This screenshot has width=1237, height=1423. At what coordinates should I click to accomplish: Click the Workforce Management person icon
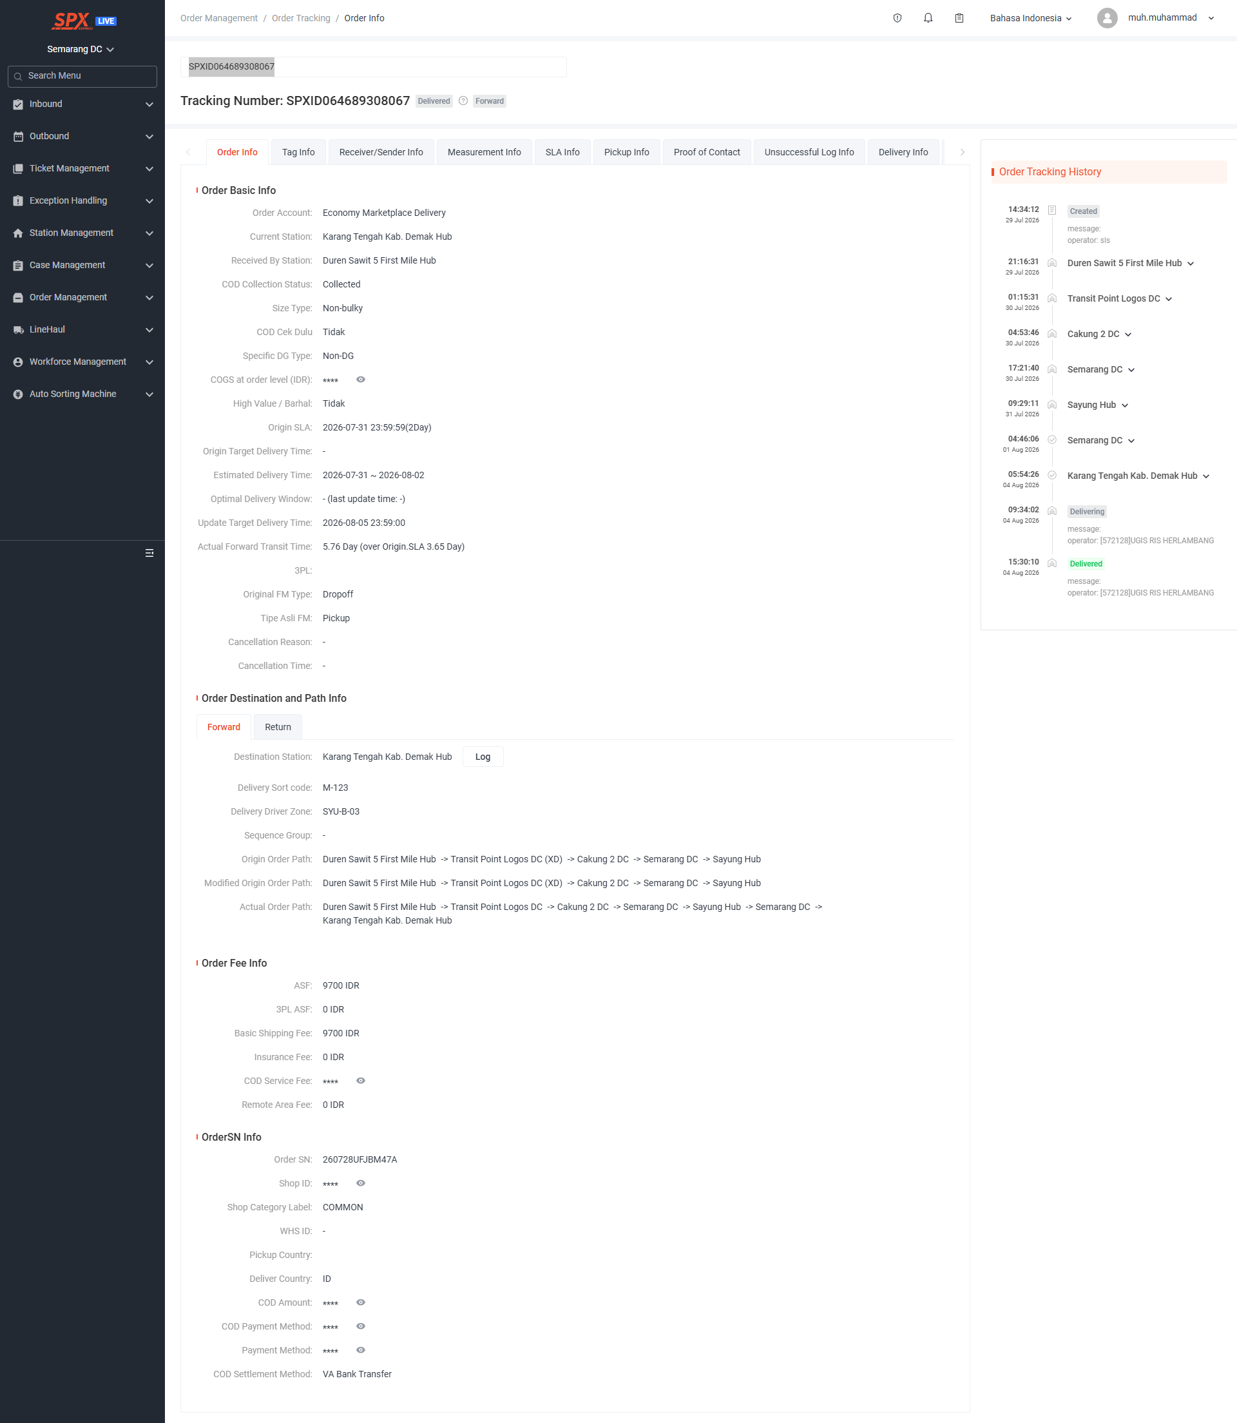18,362
